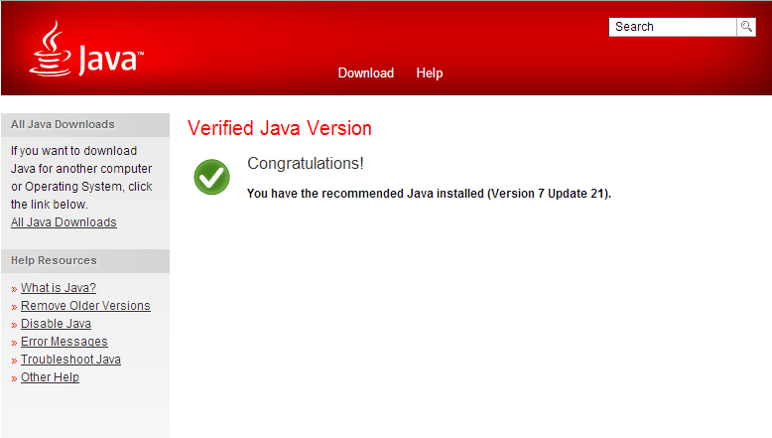Click the green checkmark verification icon
Viewport: 772px width, 438px height.
(211, 177)
